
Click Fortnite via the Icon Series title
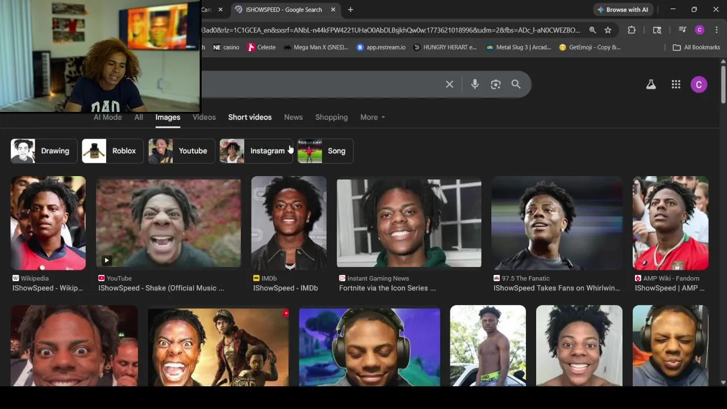(x=387, y=288)
